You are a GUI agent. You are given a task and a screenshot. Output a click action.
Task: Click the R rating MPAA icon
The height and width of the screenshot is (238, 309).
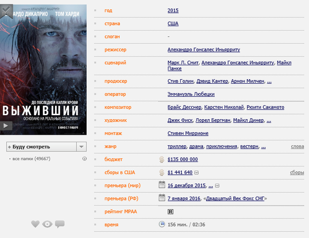[171, 211]
